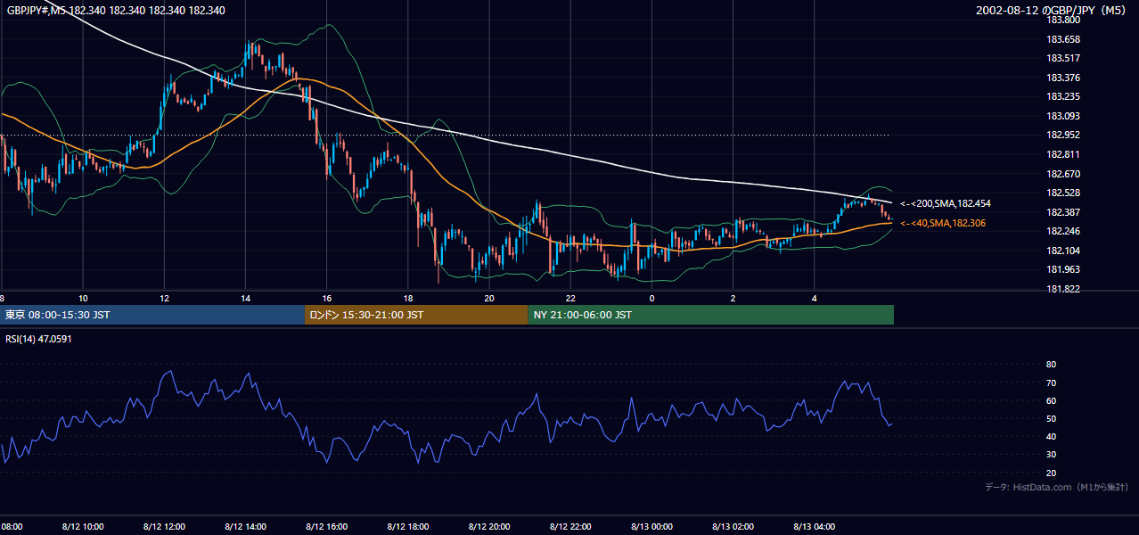Click price axis label 182.387
The image size is (1139, 535).
pyautogui.click(x=1063, y=212)
